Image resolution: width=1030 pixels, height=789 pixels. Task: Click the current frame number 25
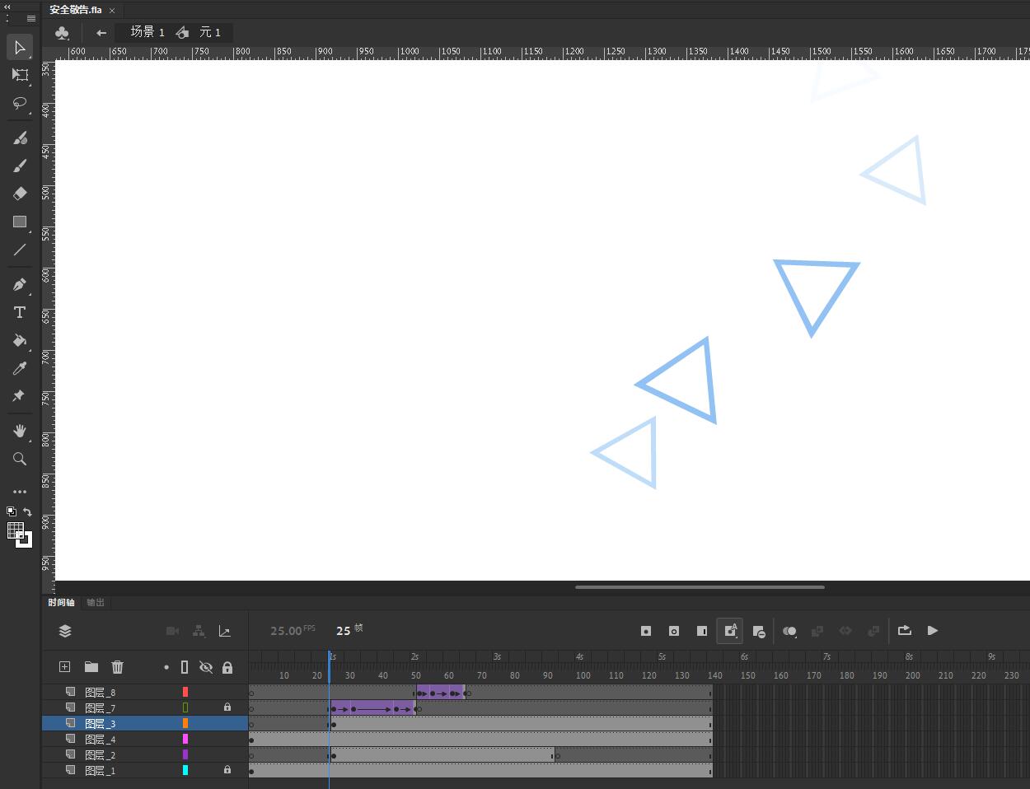[x=344, y=631]
